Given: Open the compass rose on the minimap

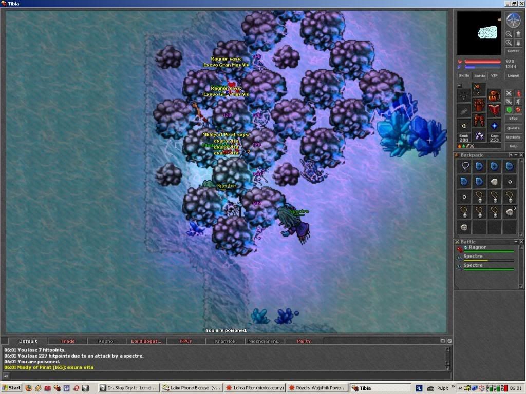Looking at the screenshot, I should 513,21.
